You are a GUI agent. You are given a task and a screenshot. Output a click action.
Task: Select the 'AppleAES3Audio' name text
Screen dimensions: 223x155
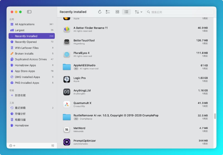click(x=84, y=65)
